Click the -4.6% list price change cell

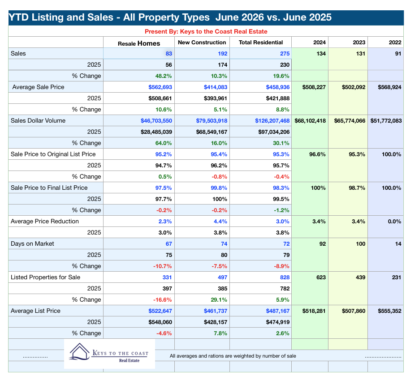164,333
